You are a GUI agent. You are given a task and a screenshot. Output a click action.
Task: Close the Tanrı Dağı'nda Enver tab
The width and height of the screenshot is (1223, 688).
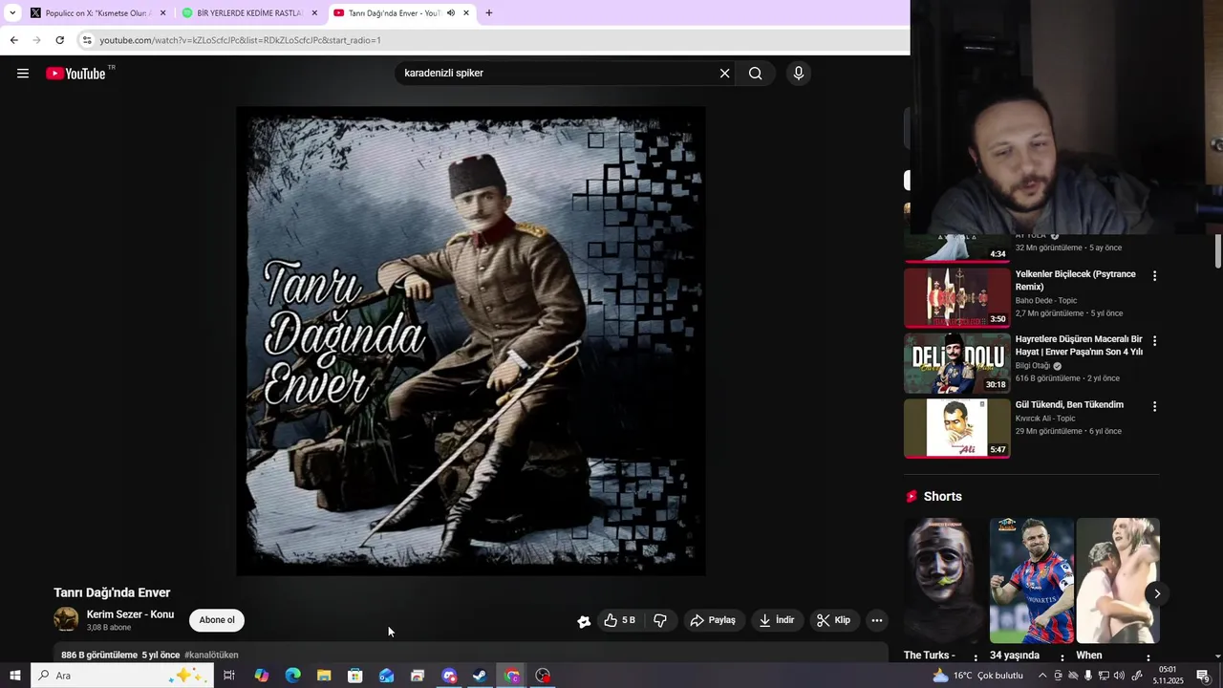(465, 13)
